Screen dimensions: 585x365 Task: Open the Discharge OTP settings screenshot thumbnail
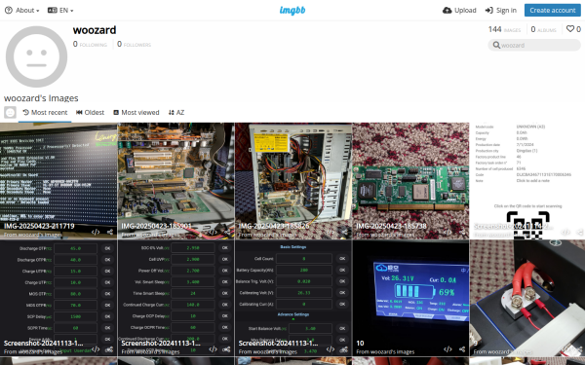58,298
